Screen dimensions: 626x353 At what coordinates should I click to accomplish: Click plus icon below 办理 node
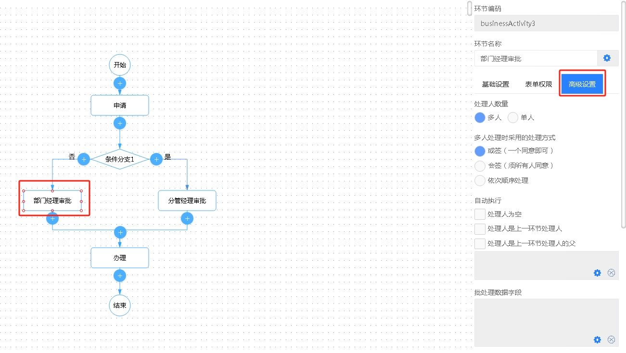coord(120,276)
